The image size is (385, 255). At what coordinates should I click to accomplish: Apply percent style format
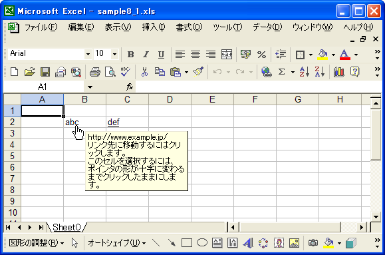click(x=261, y=55)
